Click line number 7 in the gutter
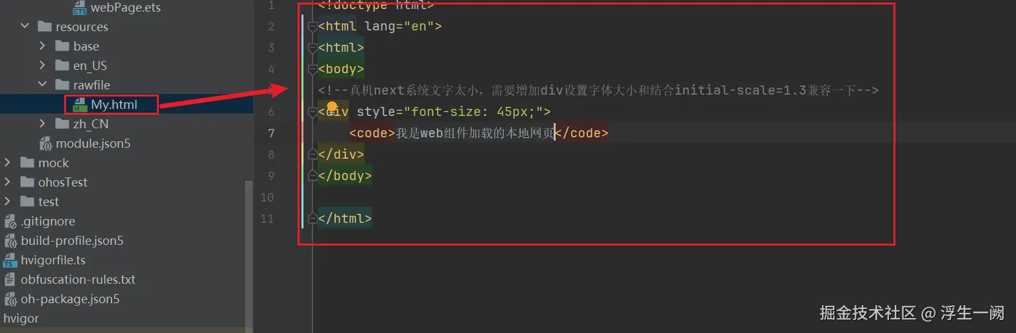This screenshot has height=333, width=1016. point(271,133)
